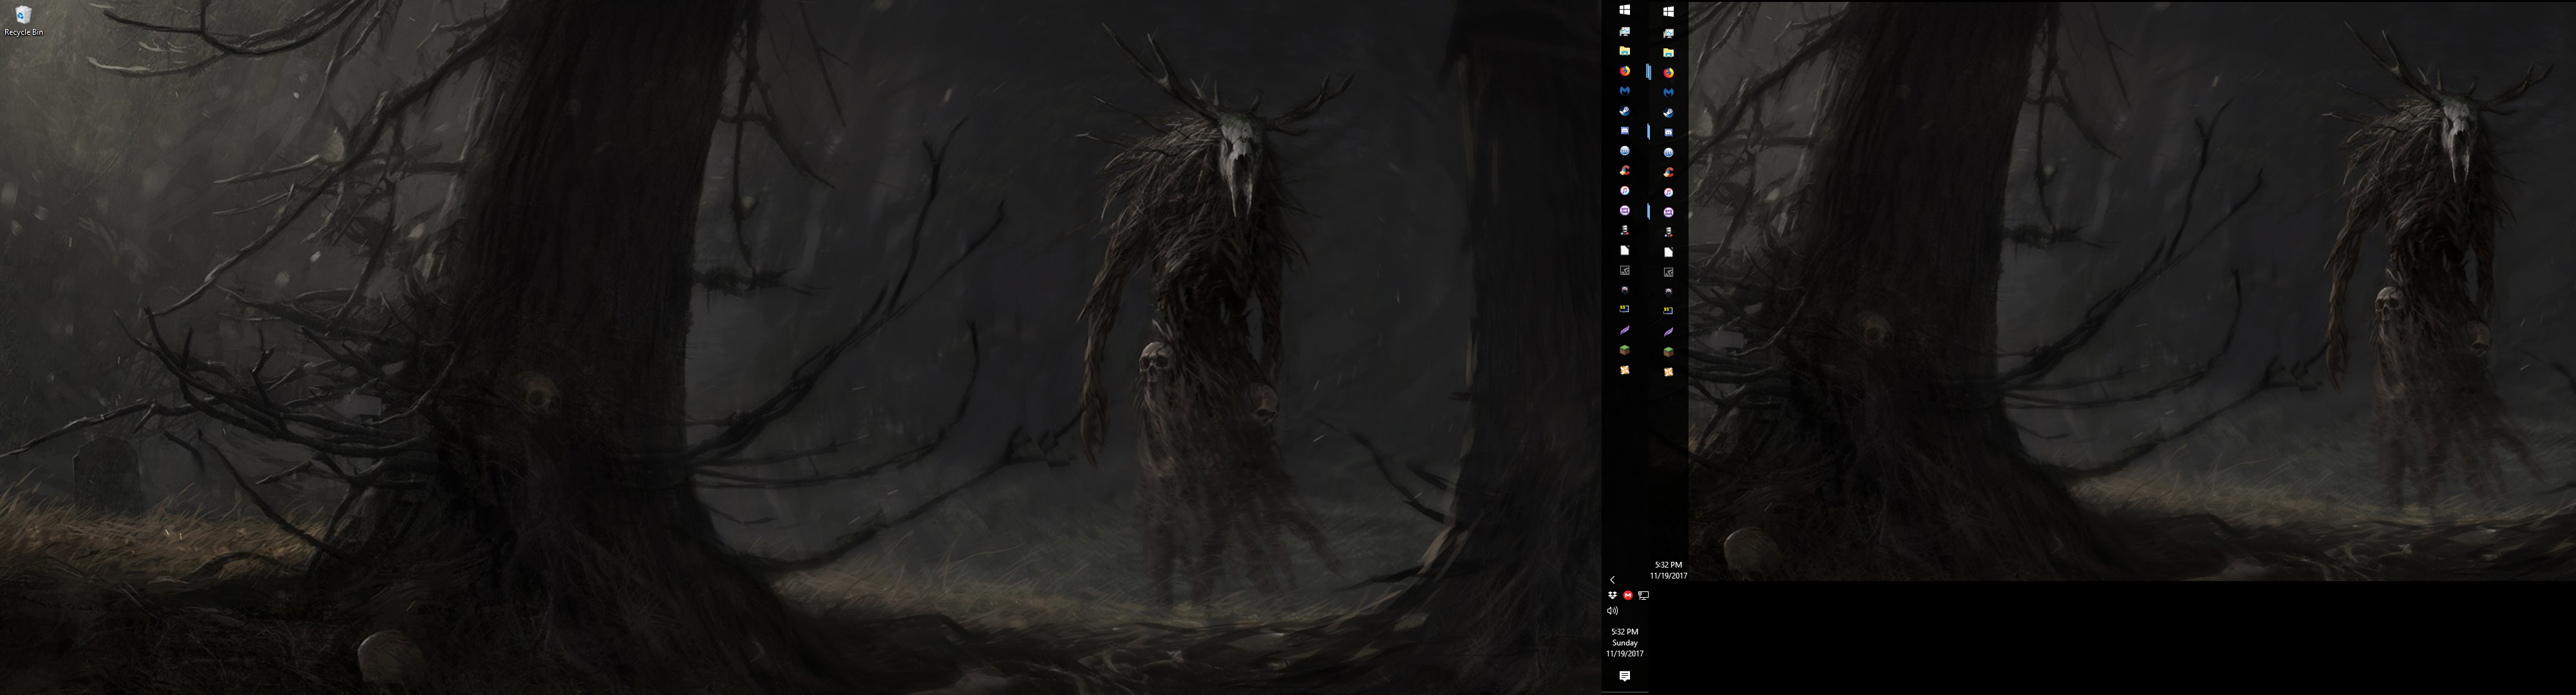Launch CCleaner from the secondary taskbar

1668,172
